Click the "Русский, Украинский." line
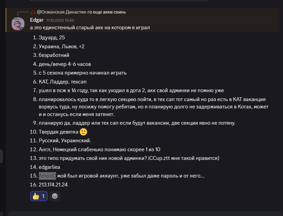 (65, 141)
